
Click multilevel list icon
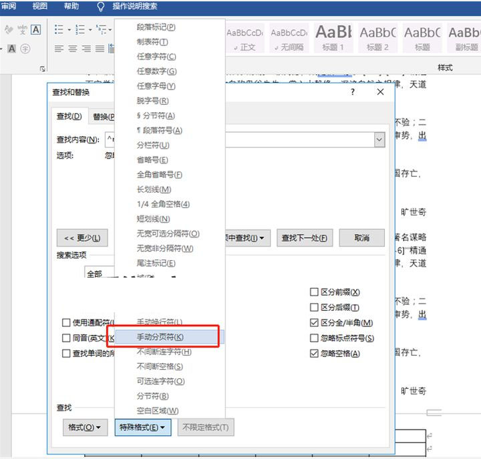point(101,29)
